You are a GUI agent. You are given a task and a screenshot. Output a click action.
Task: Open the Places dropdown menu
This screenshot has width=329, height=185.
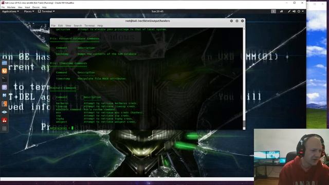click(29, 11)
